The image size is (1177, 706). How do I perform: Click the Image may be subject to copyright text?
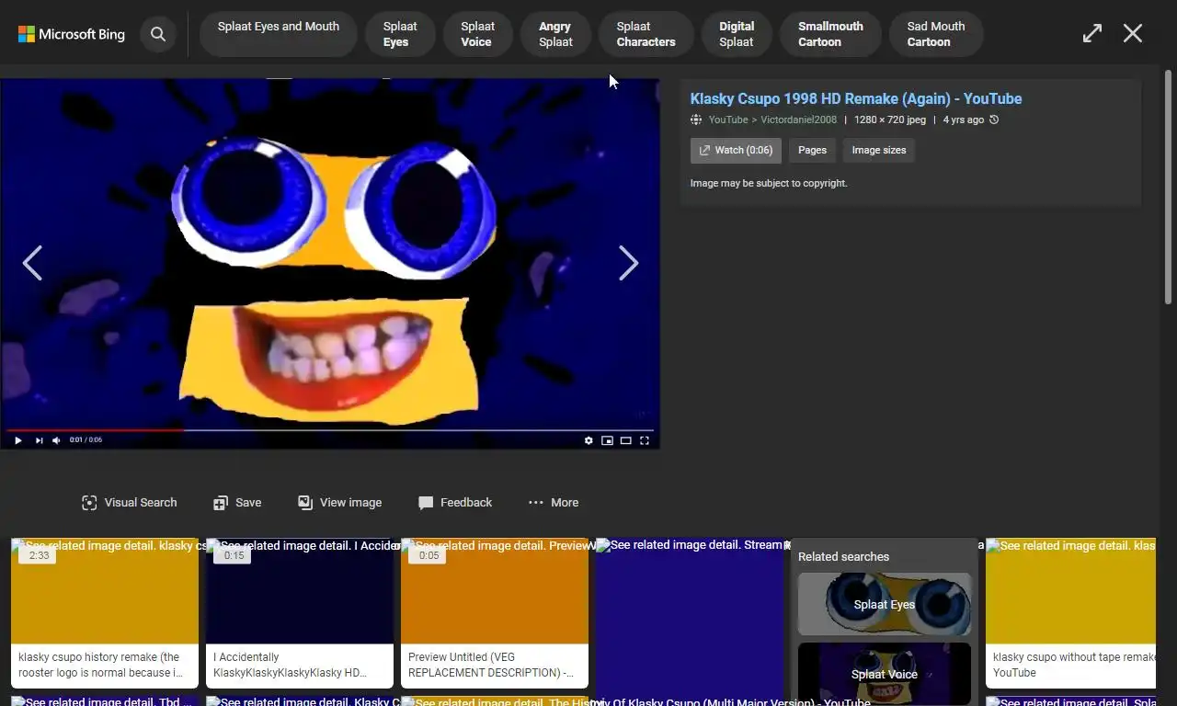[x=769, y=183]
